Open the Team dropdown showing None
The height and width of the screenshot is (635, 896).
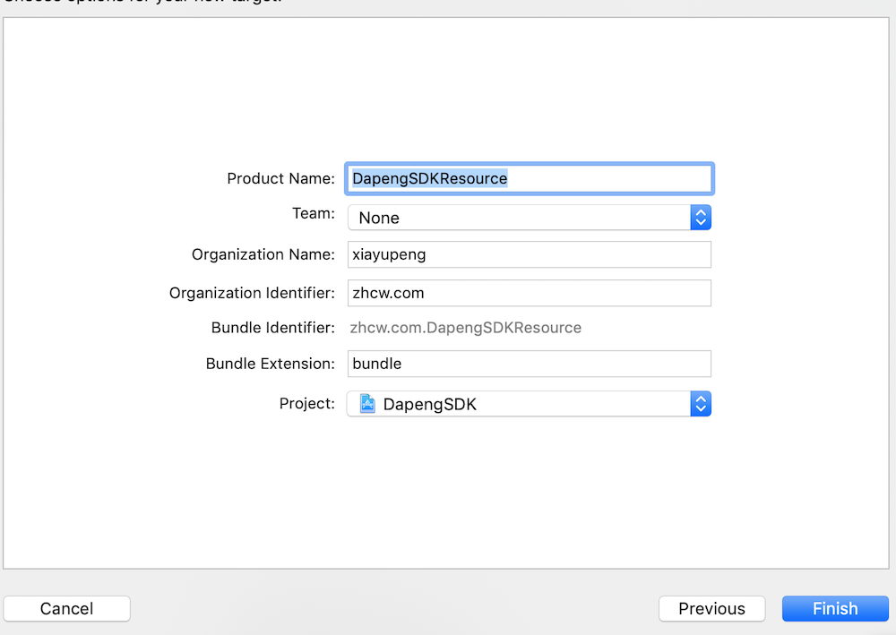[529, 218]
